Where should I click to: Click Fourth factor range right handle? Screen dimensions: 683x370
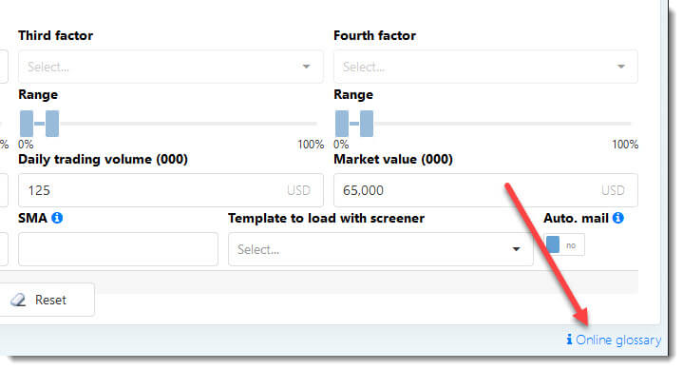(x=367, y=124)
